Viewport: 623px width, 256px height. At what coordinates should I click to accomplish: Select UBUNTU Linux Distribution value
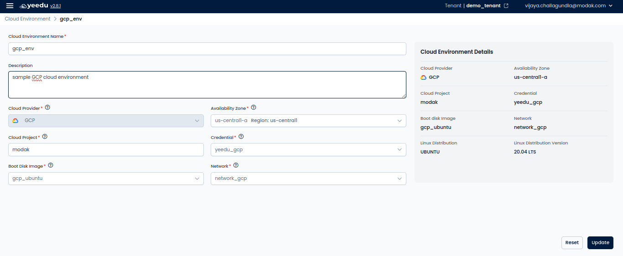point(430,152)
